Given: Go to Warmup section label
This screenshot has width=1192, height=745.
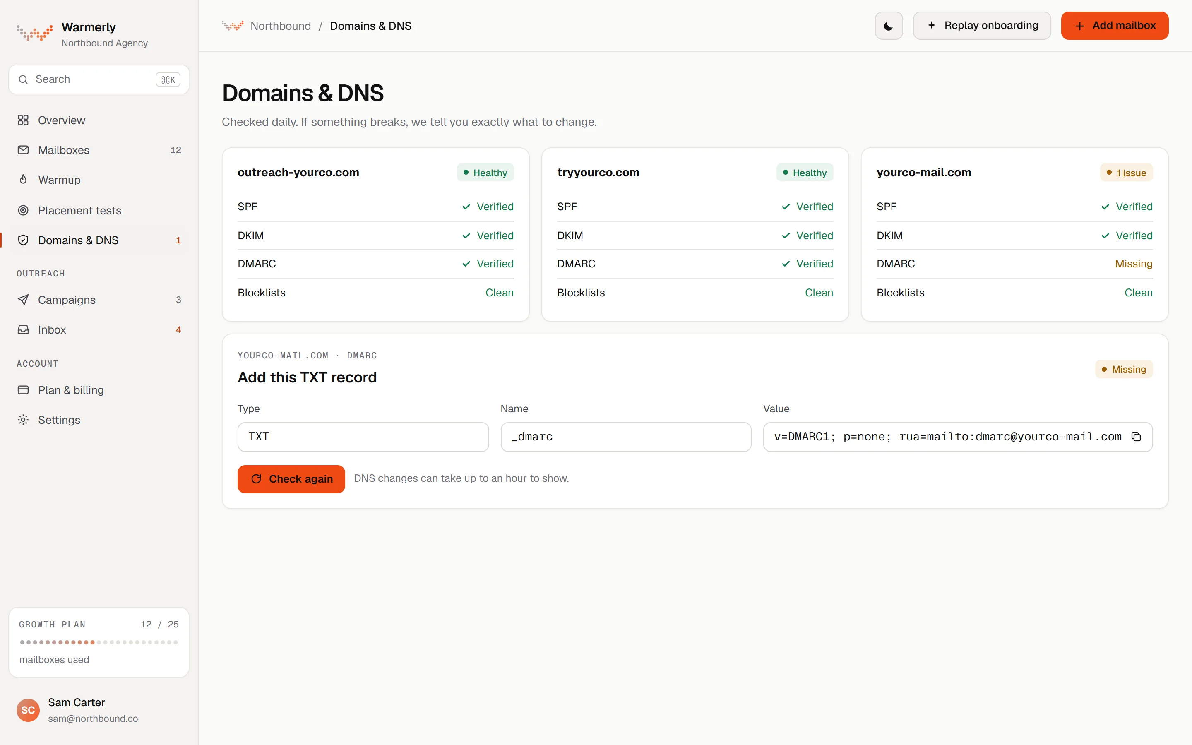Looking at the screenshot, I should point(59,180).
